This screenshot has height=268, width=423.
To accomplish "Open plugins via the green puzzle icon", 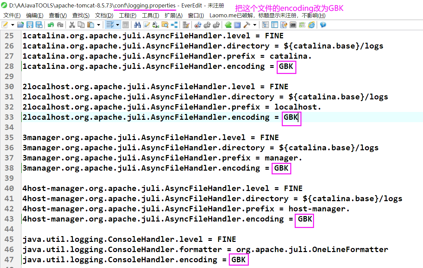I will click(228, 25).
